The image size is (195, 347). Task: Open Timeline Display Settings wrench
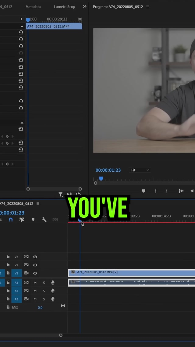44,220
